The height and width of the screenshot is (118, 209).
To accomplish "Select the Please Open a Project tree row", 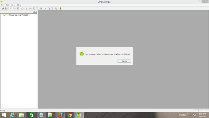I will (18, 15).
